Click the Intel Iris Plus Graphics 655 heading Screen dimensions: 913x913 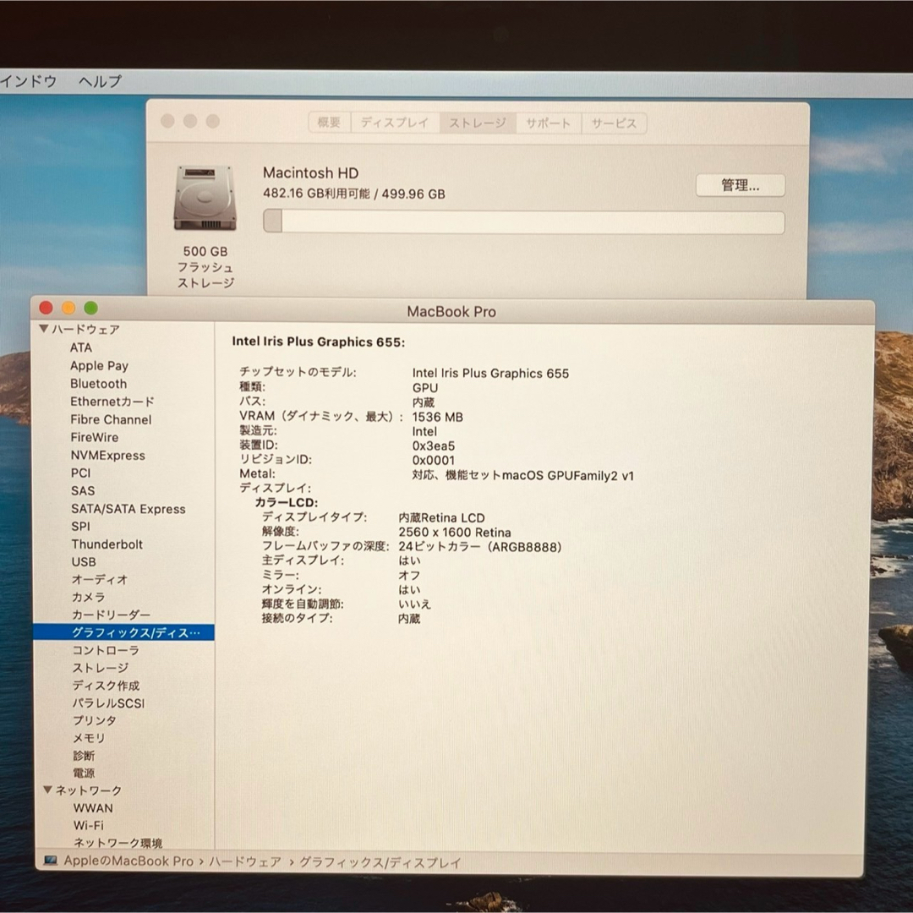point(318,342)
